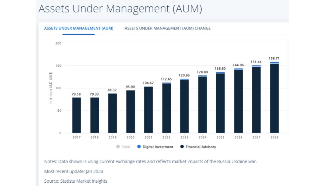Click the 'Most recent update: Jan 2024' text
330x186 pixels.
[x=74, y=171]
